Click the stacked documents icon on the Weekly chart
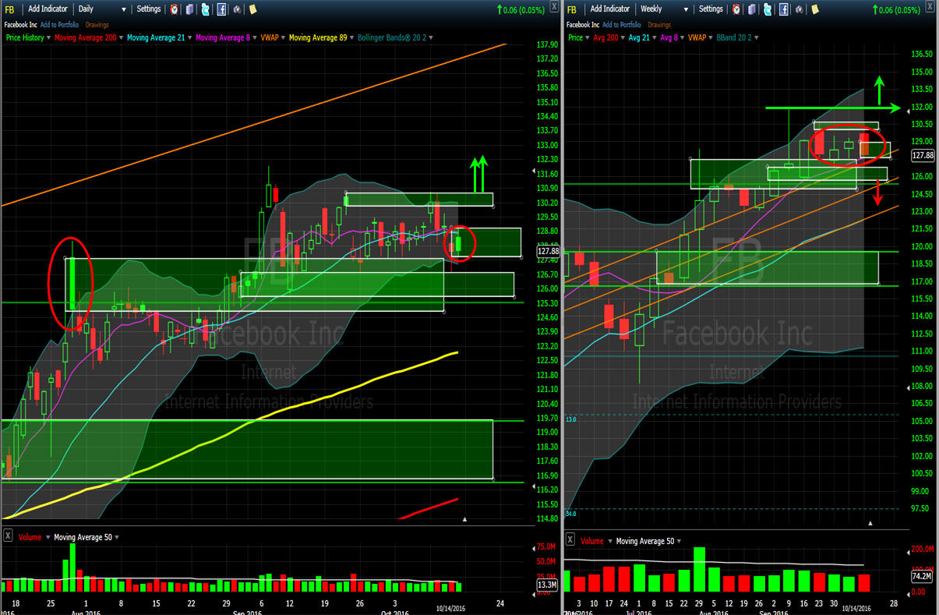This screenshot has height=615, width=939. click(751, 9)
